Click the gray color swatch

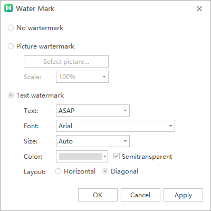point(81,156)
